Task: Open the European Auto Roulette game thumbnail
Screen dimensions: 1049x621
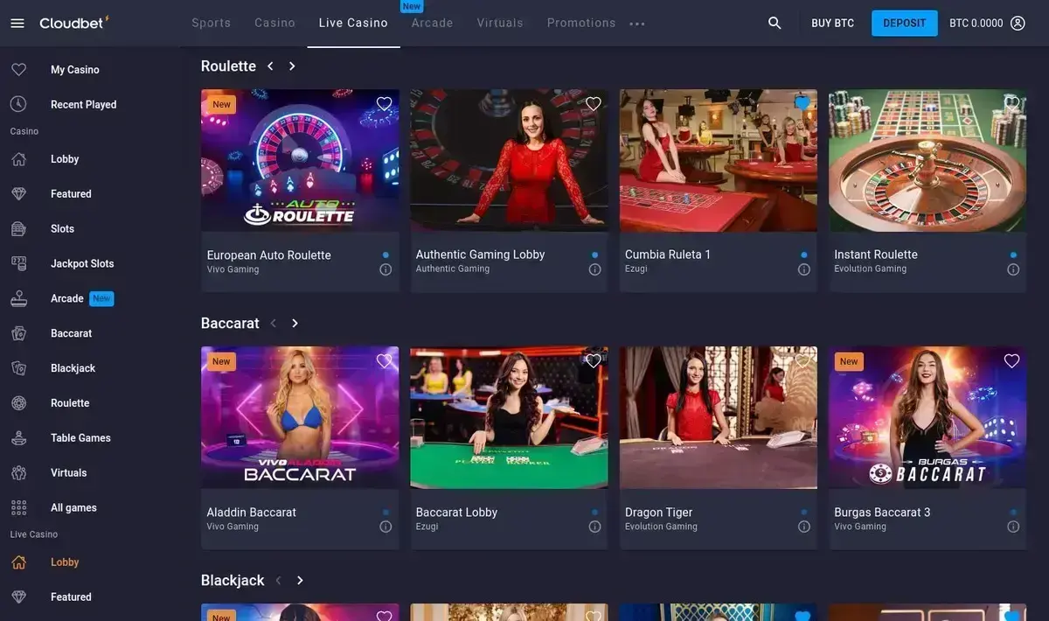Action: coord(300,160)
